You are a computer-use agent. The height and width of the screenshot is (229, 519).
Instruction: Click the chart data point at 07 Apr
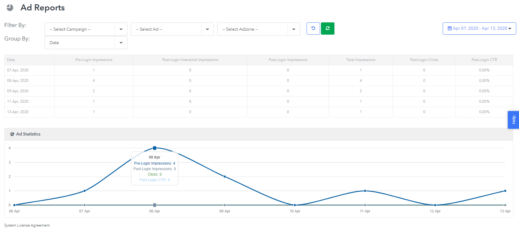click(85, 191)
